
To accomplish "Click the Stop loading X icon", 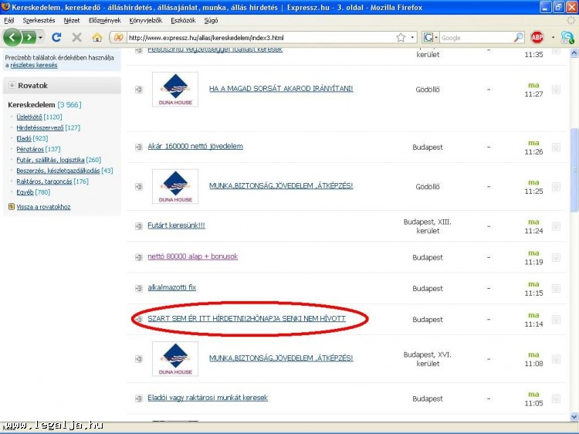I will point(76,37).
